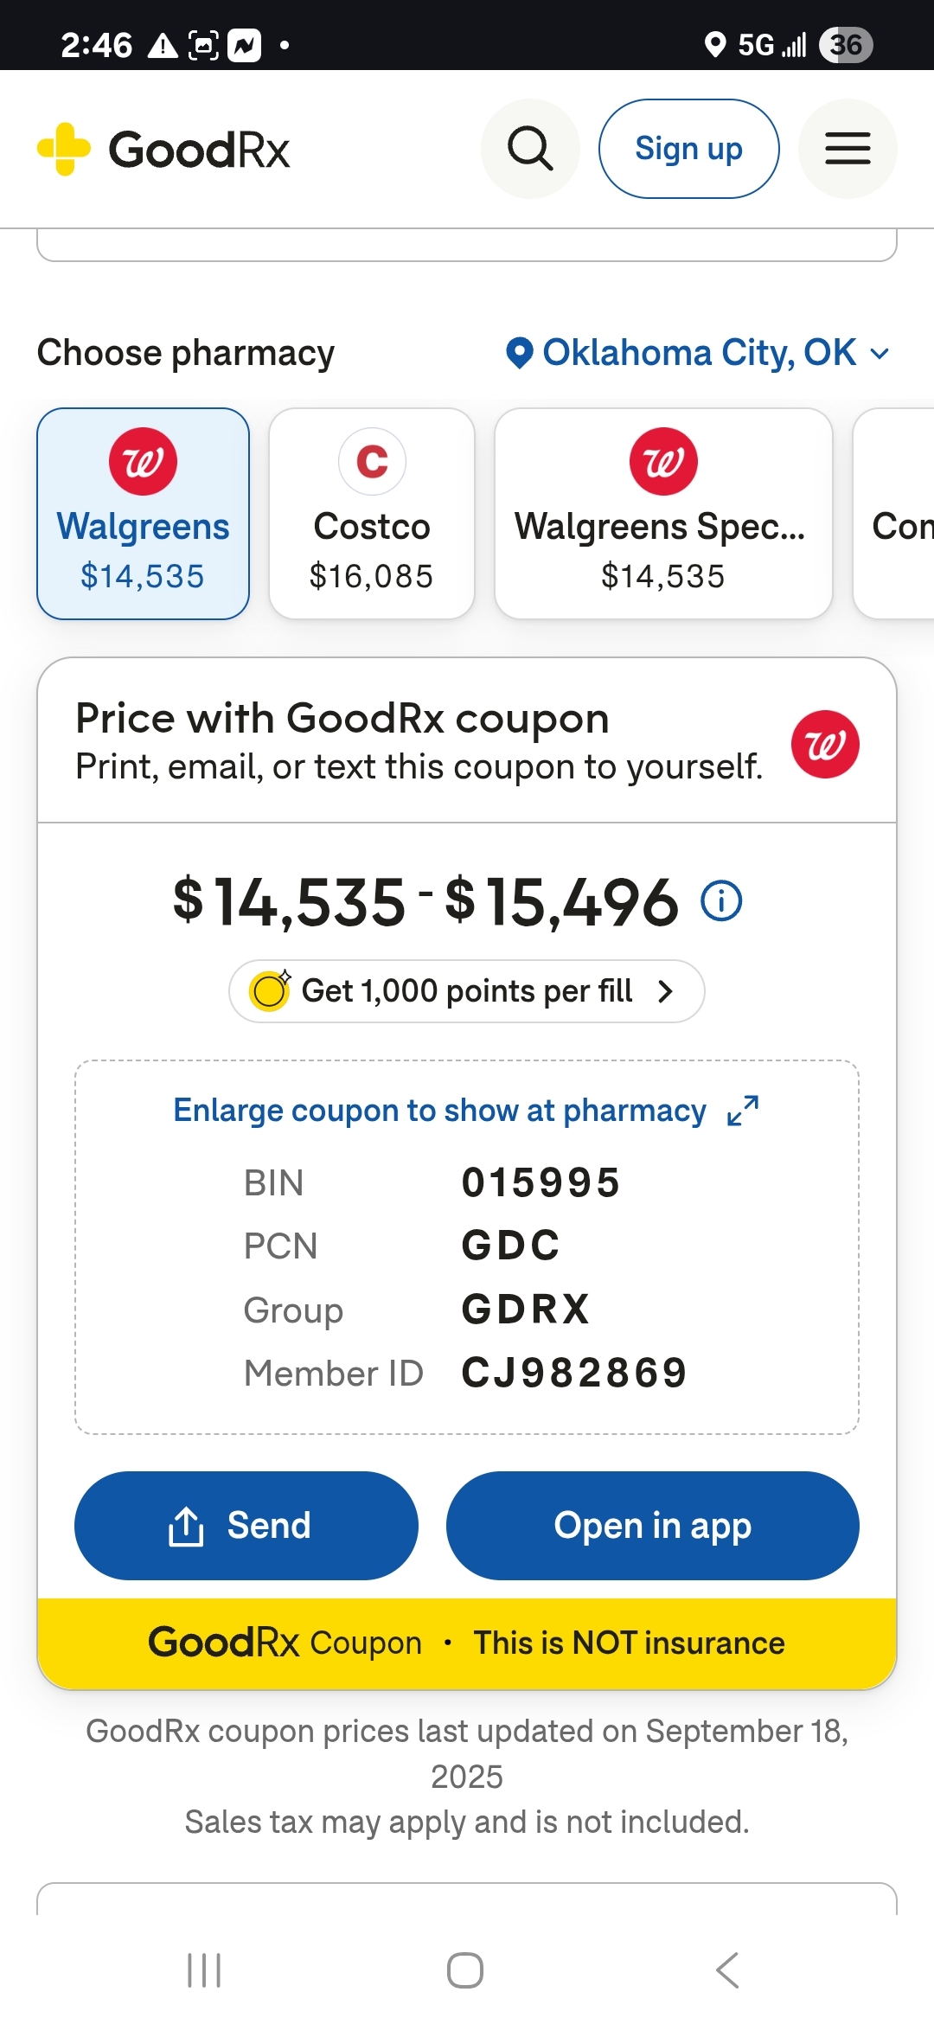Click Enlarge coupon to show at pharmacy
Screen dimensions: 934x2024
tap(439, 1111)
